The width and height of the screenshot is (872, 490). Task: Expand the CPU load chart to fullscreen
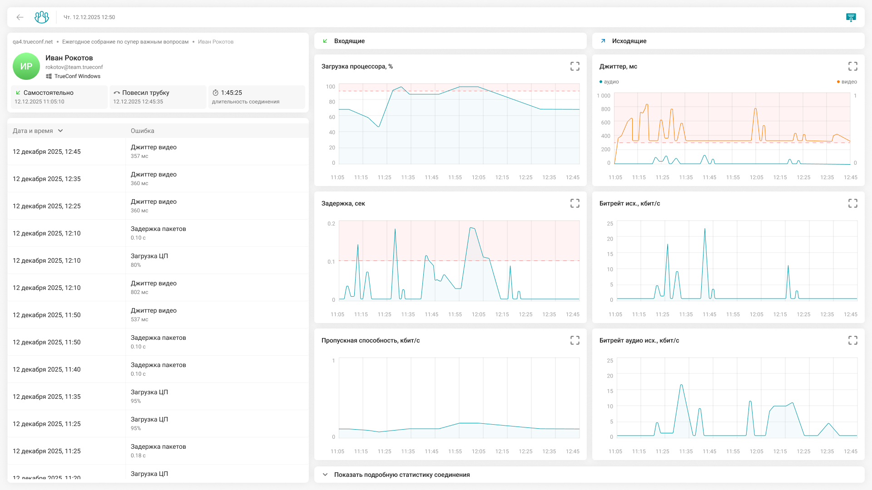(575, 66)
